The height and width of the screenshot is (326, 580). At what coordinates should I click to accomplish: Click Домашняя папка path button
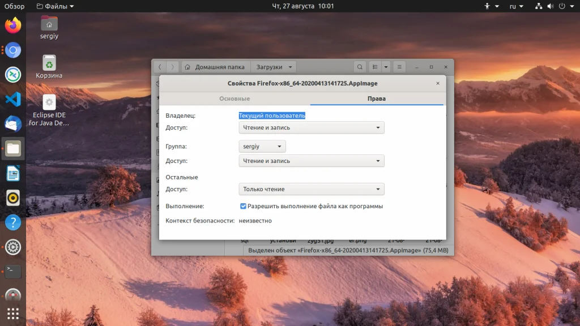point(215,67)
